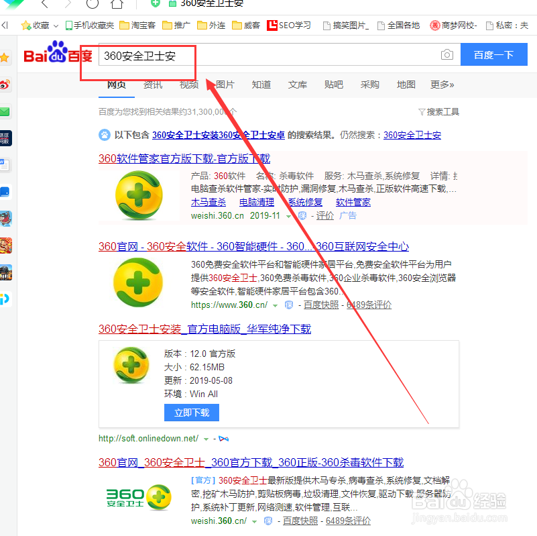Click the 木马查杀 sublink
This screenshot has width=537, height=536.
208,202
